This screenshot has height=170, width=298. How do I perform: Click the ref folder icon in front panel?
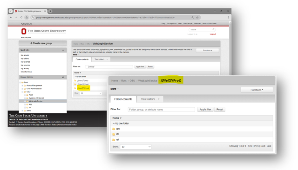pos(114,140)
